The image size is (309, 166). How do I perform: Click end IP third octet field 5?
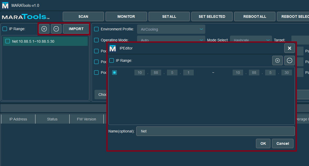(270, 73)
